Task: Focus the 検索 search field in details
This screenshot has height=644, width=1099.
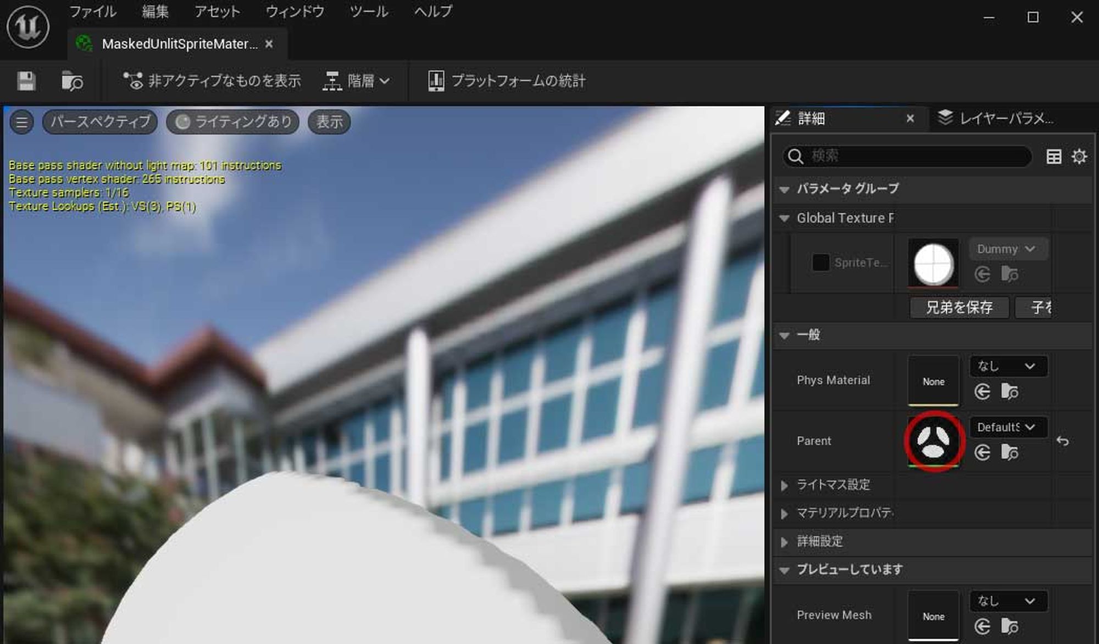Action: pos(907,156)
